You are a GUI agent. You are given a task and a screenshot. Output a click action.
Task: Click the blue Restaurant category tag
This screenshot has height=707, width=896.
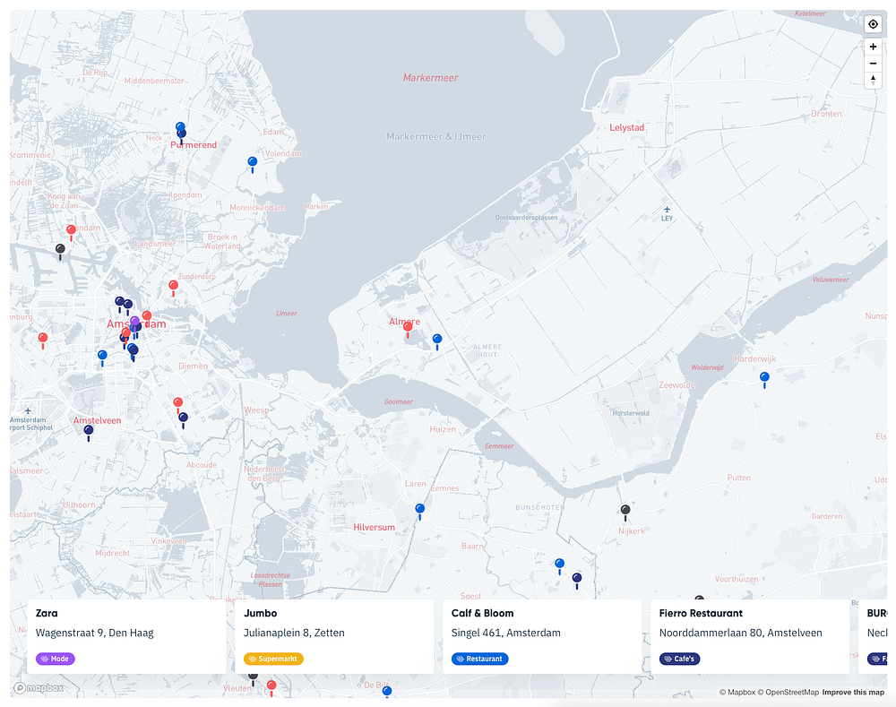[x=479, y=659]
